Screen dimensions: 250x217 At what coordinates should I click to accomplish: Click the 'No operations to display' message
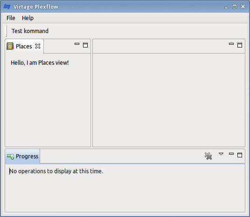tap(56, 171)
